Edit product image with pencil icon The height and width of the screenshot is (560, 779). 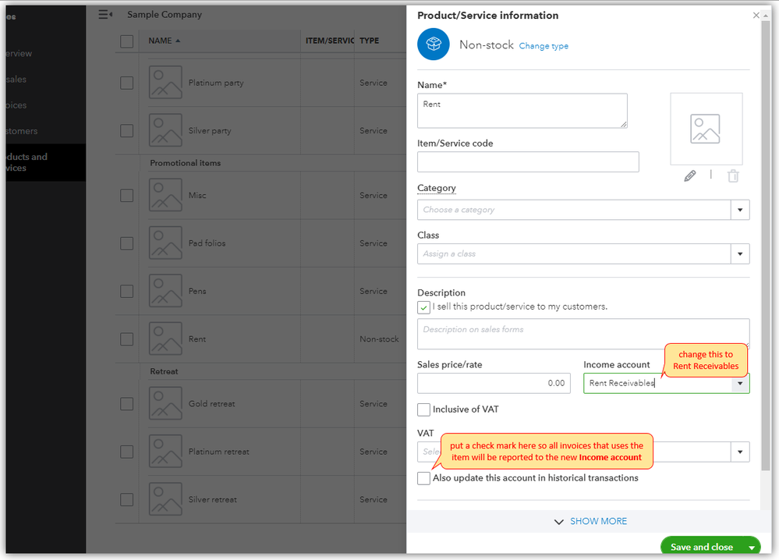(689, 176)
